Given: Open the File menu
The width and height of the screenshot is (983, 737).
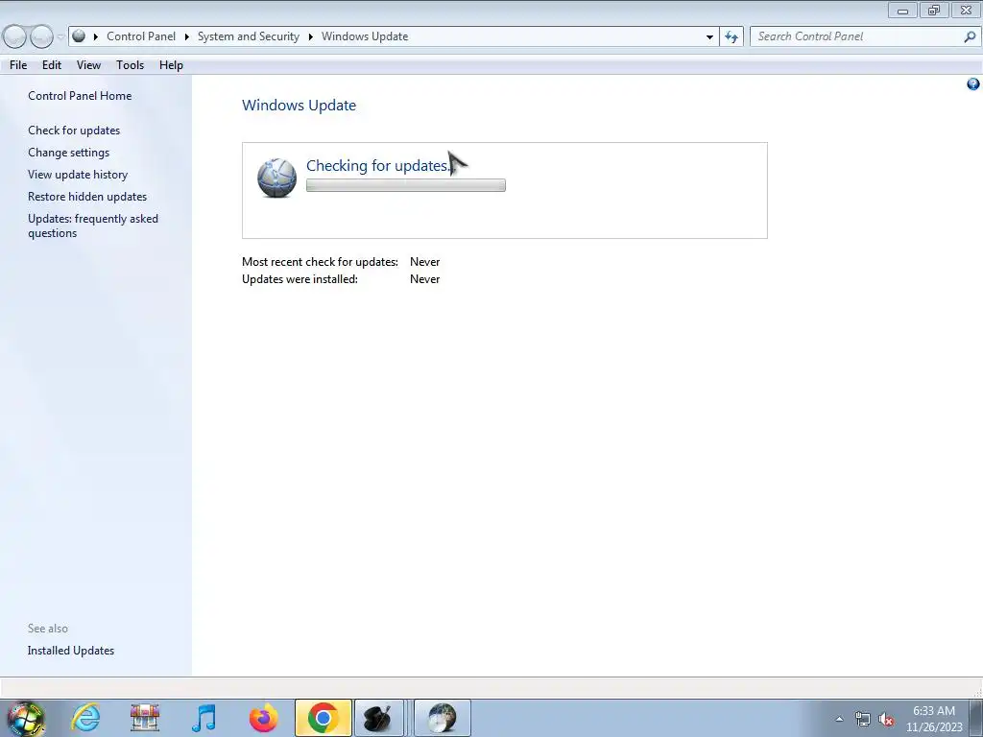Looking at the screenshot, I should (18, 65).
